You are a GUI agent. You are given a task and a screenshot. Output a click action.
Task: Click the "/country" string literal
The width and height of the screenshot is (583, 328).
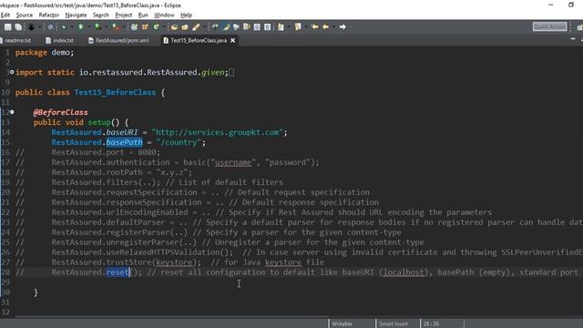click(x=179, y=142)
